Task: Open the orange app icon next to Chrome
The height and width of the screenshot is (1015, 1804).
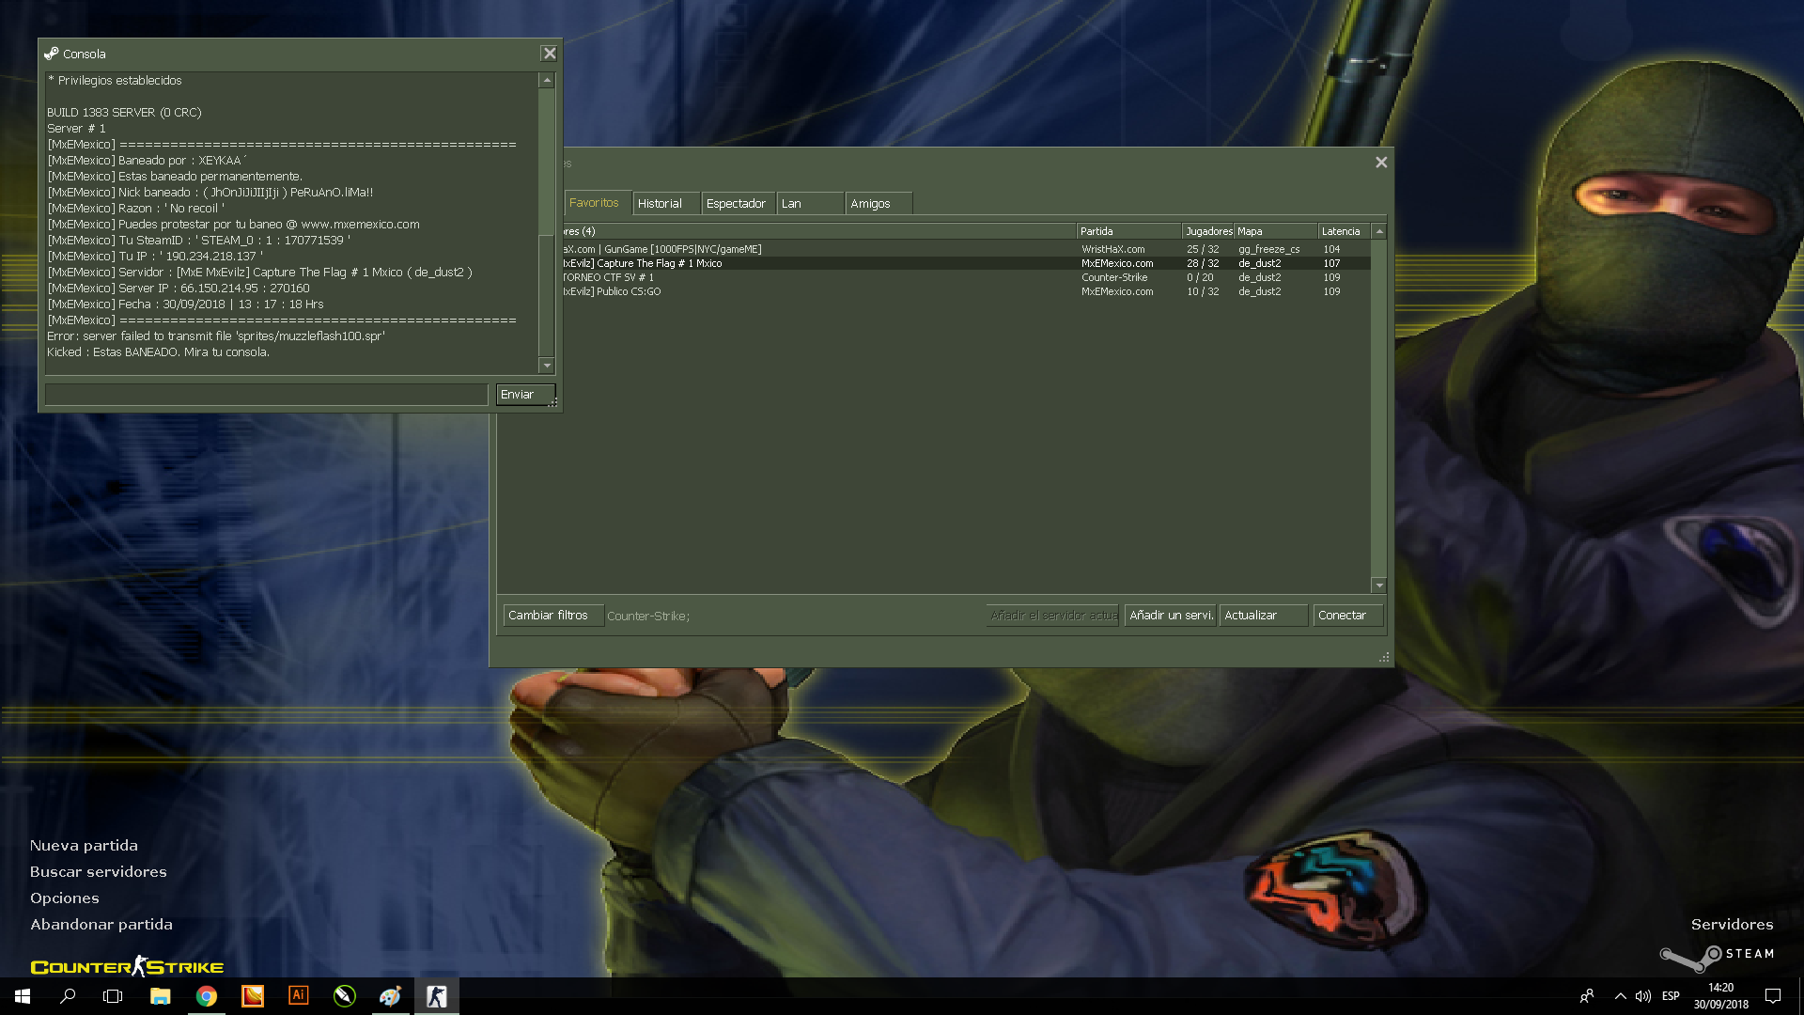Action: click(252, 996)
